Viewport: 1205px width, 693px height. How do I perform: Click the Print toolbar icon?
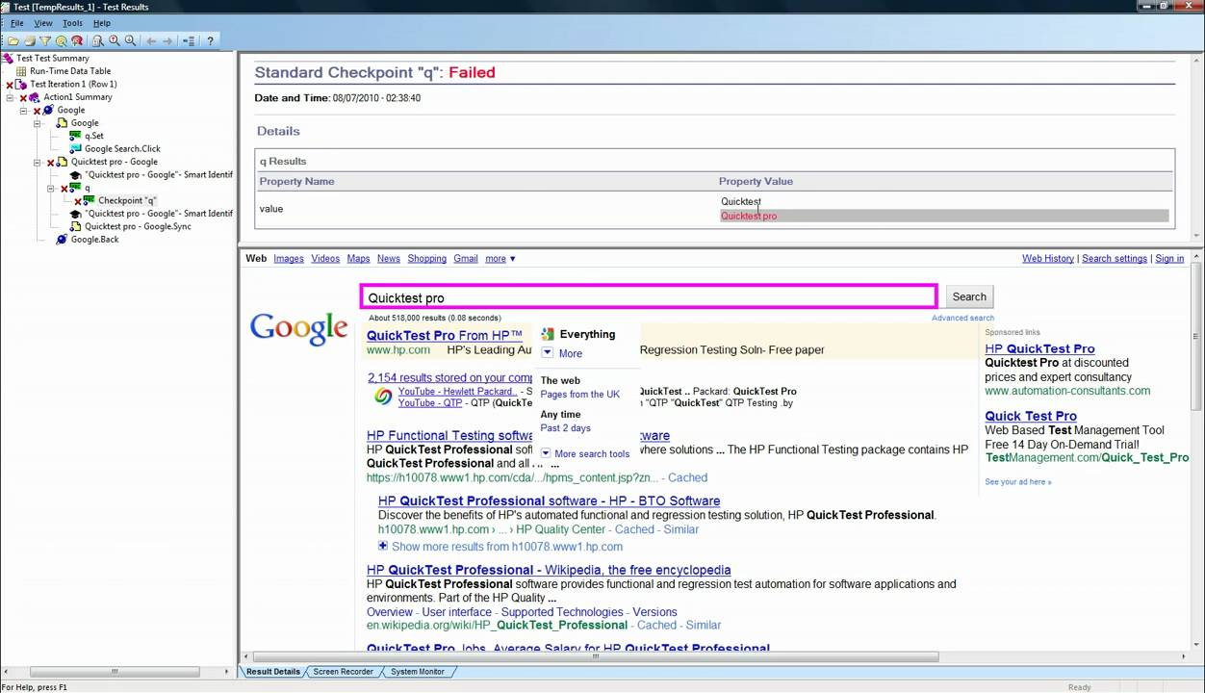click(29, 40)
